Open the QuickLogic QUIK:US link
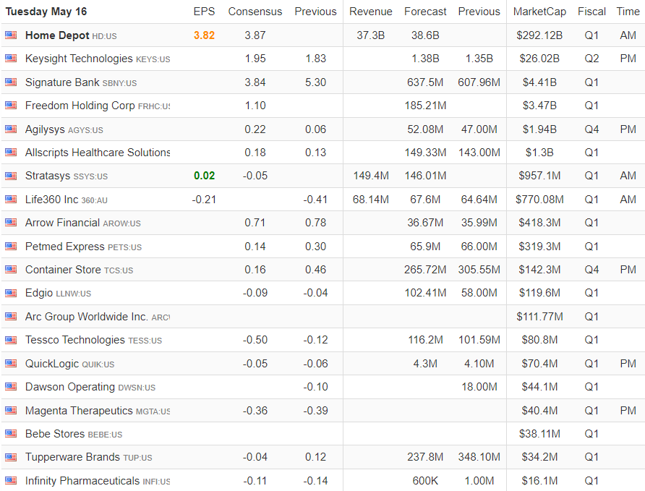 [x=69, y=364]
